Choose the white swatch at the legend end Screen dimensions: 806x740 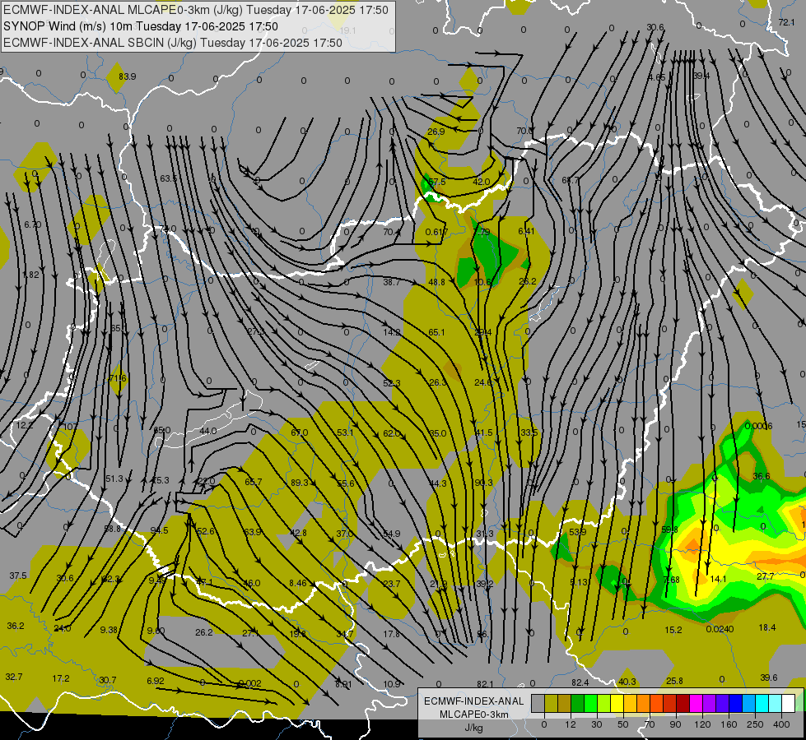coord(789,703)
